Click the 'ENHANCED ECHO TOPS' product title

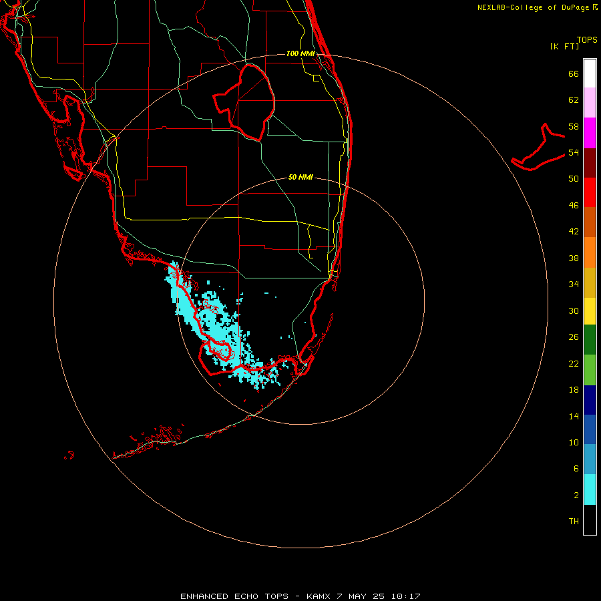click(234, 596)
